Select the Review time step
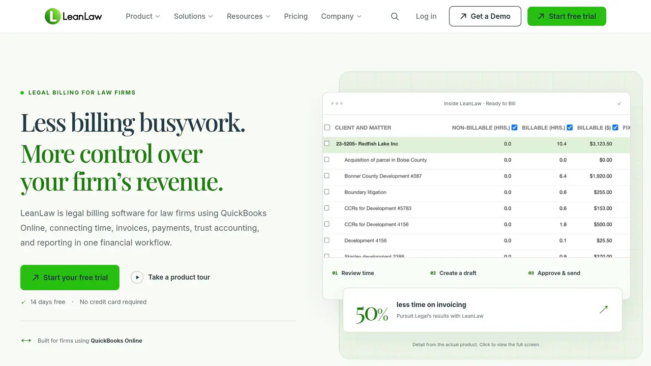651x366 pixels. click(x=353, y=273)
